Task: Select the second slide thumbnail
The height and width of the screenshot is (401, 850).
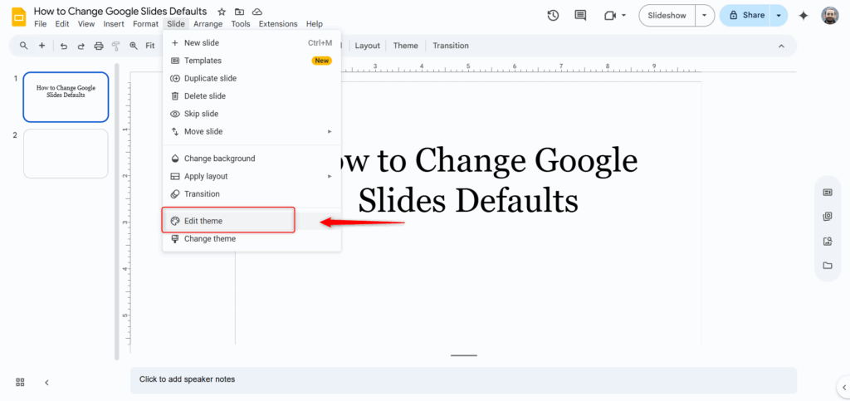Action: tap(66, 153)
